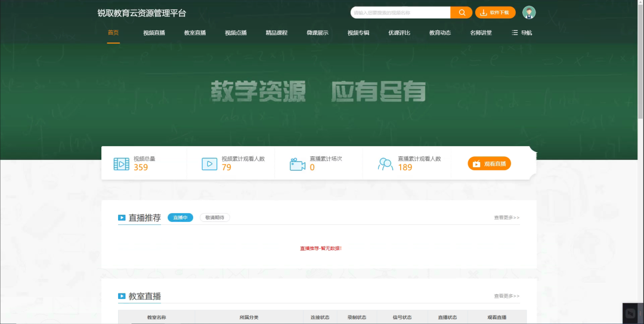Expand the 导航 hamburger menu
Viewport: 644px width, 324px height.
coord(522,33)
